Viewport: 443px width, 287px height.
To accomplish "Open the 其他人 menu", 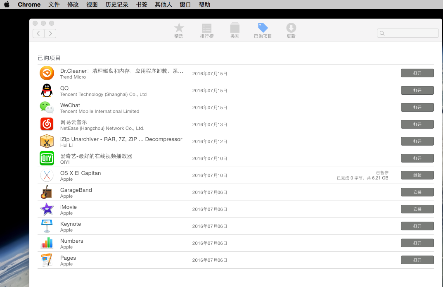I will pyautogui.click(x=163, y=5).
